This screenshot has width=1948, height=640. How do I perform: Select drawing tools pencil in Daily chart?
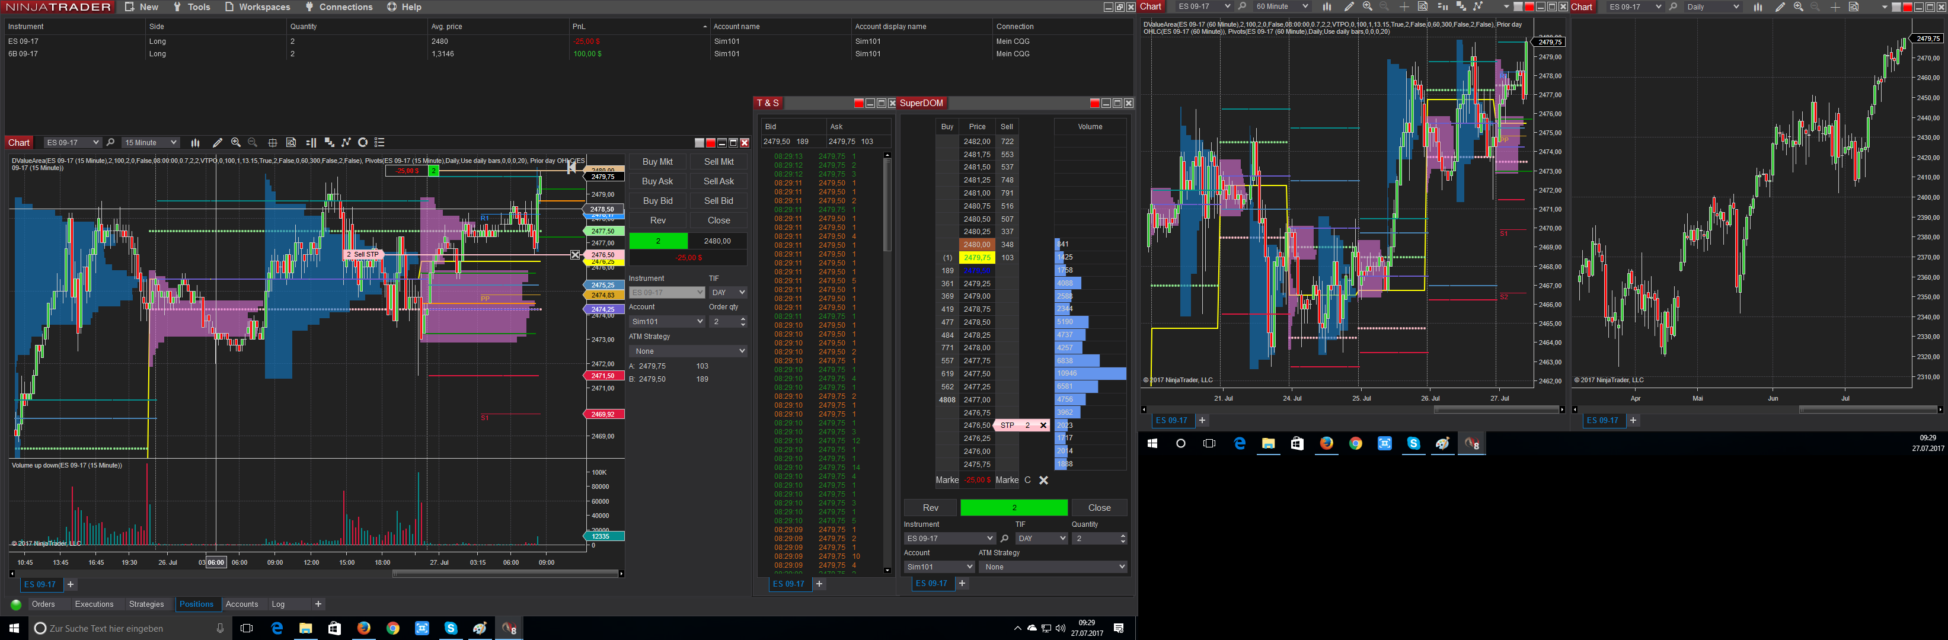point(1780,7)
